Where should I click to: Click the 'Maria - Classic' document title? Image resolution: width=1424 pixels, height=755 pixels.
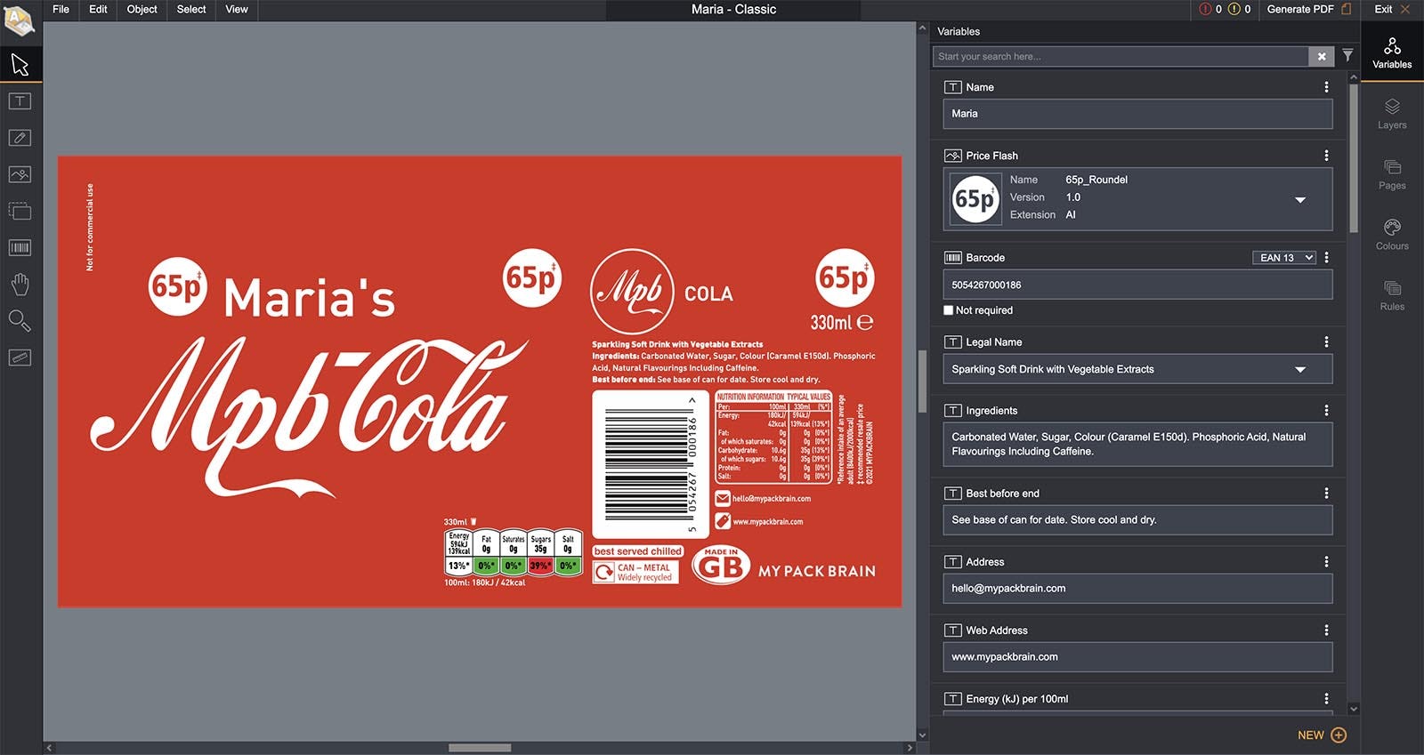(x=733, y=9)
